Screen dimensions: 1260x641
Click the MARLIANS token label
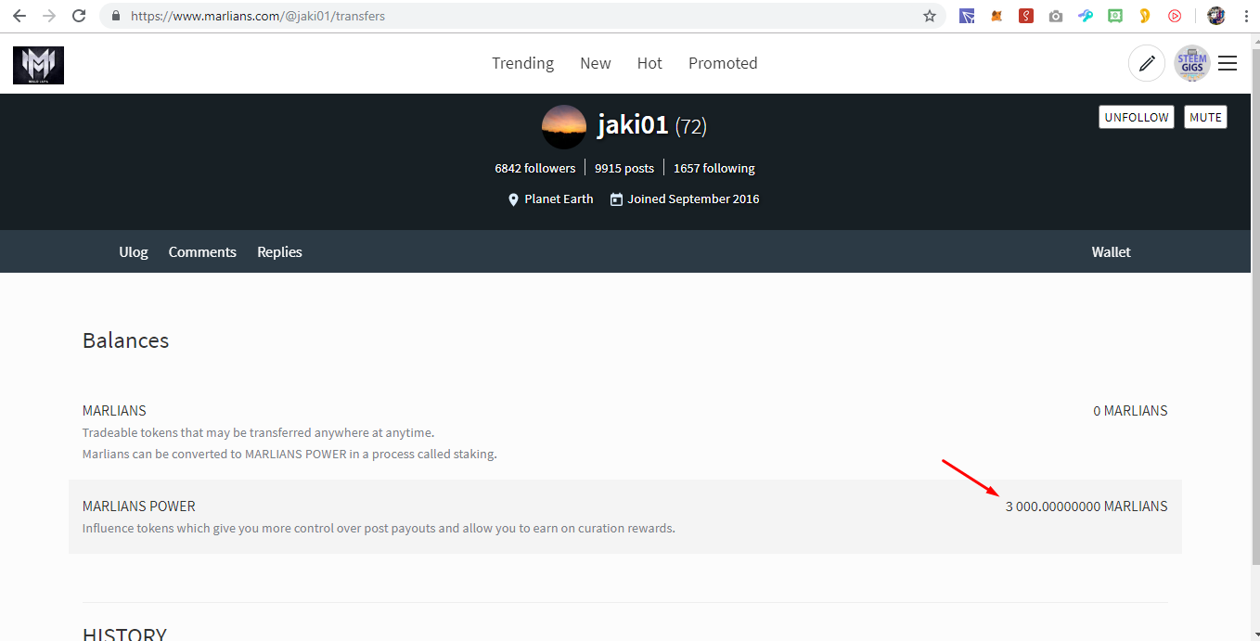[114, 410]
